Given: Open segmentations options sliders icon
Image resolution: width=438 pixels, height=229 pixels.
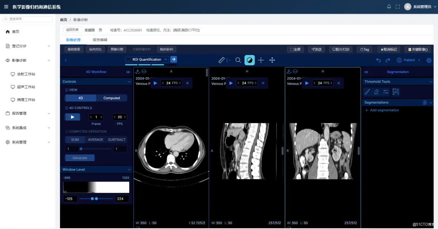Looking at the screenshot, I should point(425,103).
